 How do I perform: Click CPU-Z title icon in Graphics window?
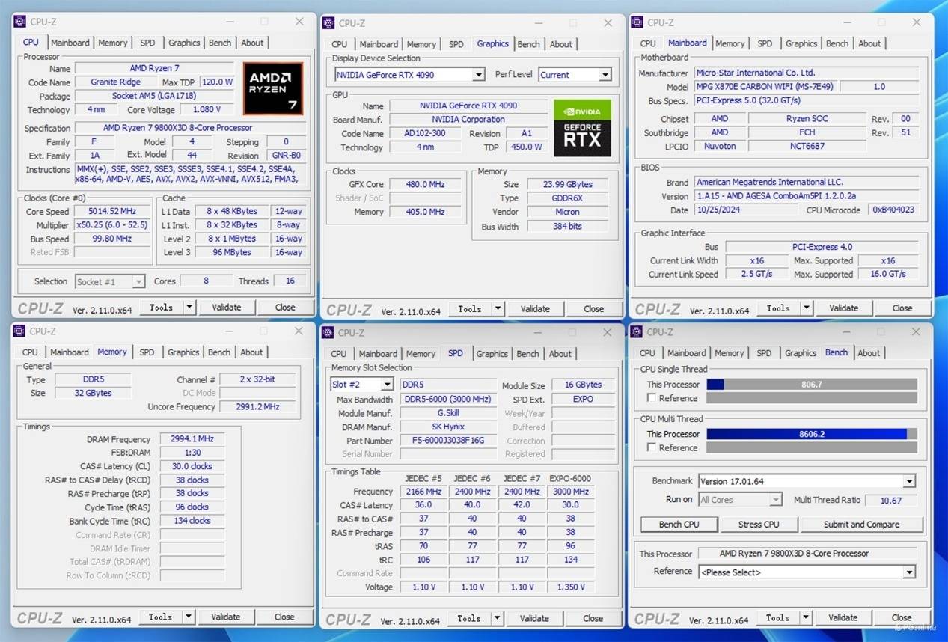(x=328, y=23)
